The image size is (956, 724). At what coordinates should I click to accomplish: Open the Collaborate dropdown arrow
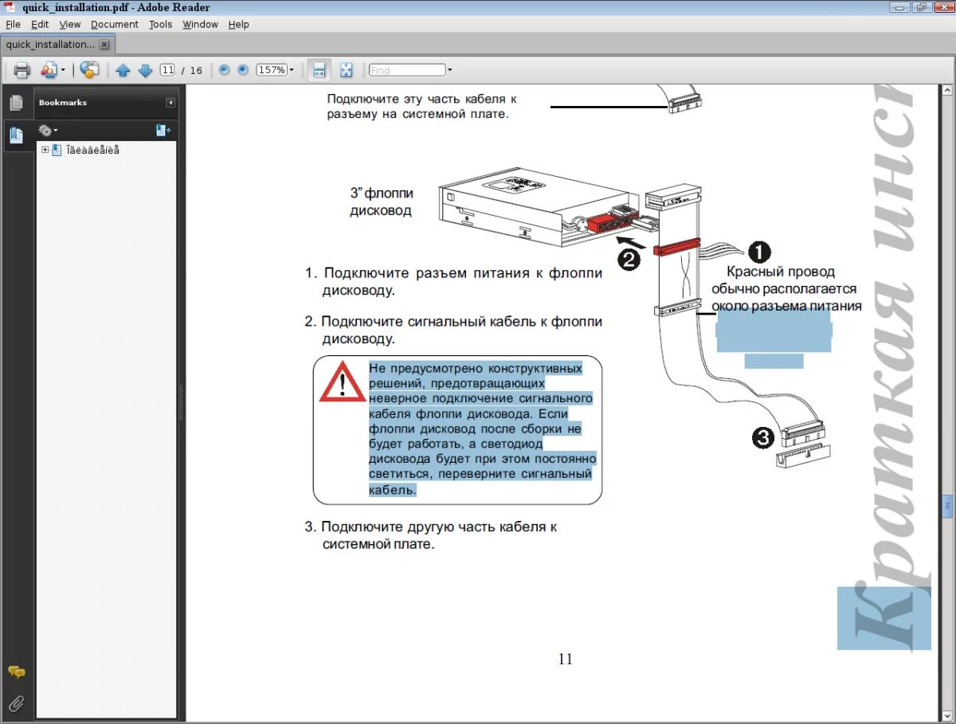point(63,70)
